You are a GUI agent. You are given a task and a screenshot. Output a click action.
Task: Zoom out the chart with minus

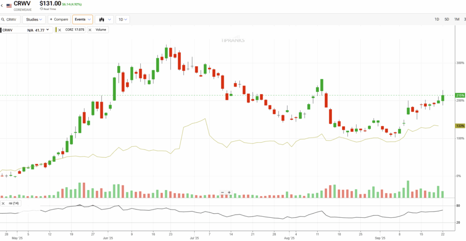click(223, 193)
